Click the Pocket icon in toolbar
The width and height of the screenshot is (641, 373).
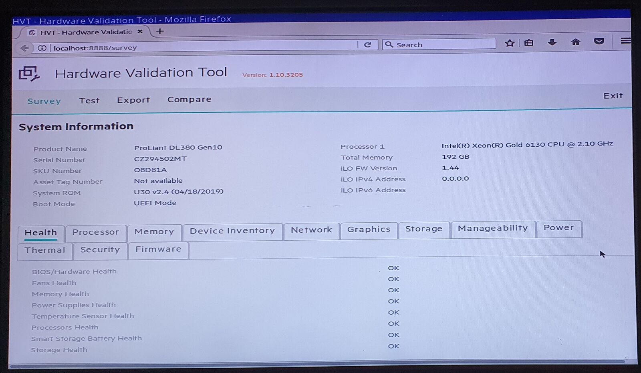pyautogui.click(x=599, y=41)
